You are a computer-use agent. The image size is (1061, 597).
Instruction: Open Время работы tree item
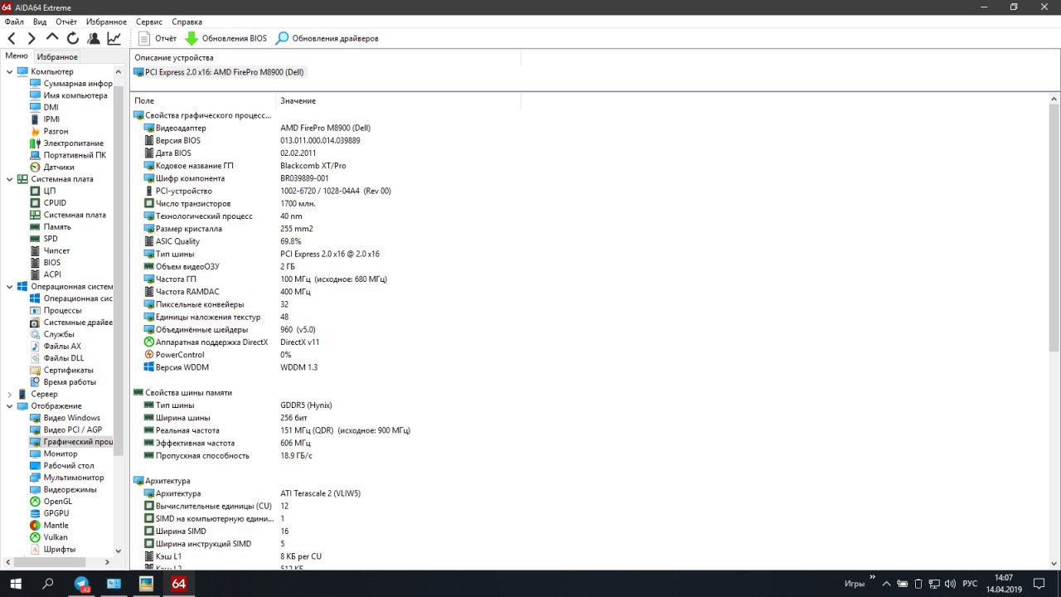click(63, 382)
